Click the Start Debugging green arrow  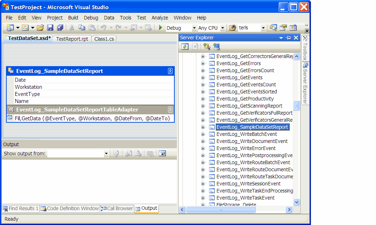click(160, 28)
